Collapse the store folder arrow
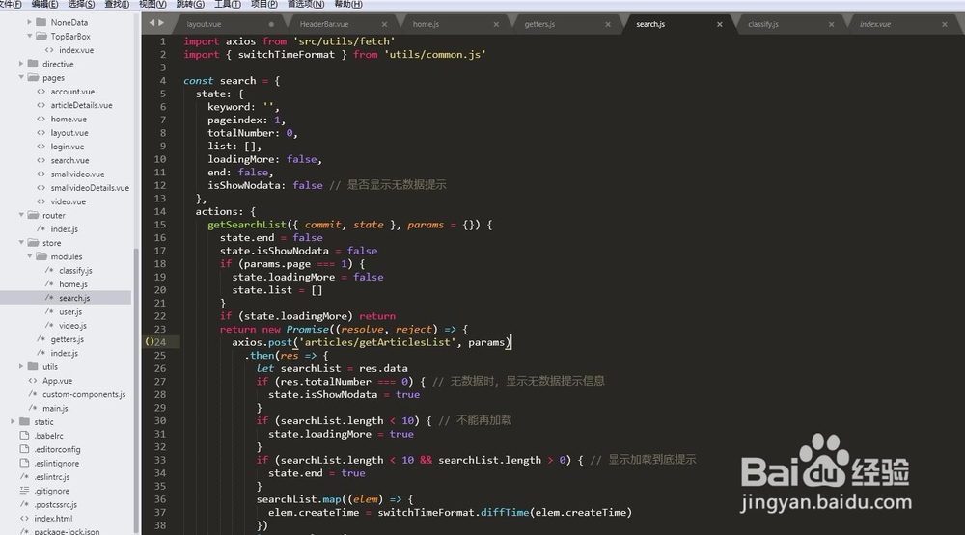 [21, 243]
